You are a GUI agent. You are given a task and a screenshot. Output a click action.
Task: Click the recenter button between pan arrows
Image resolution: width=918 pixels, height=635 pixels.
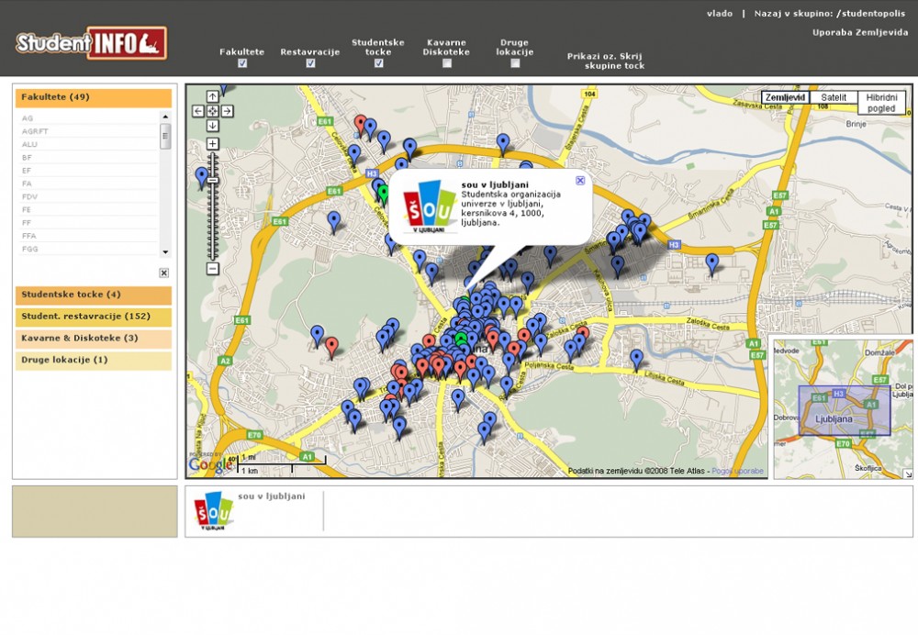(212, 111)
